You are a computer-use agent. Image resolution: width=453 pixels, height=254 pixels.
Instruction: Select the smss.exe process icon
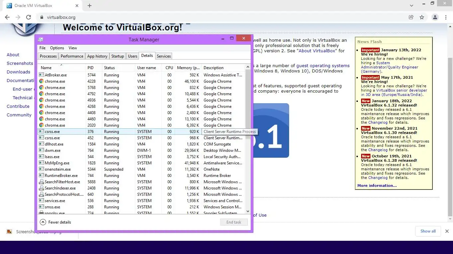pyautogui.click(x=41, y=207)
